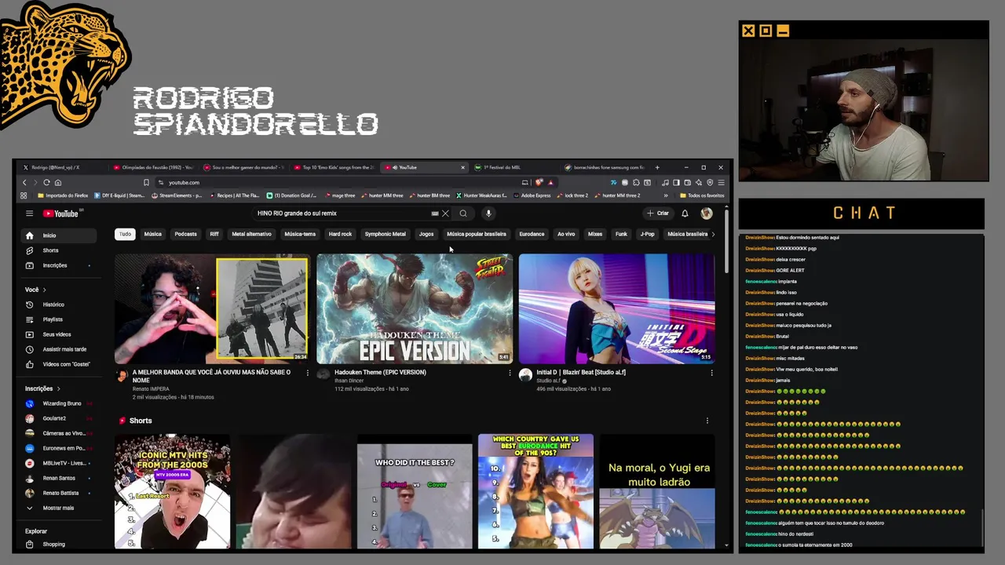
Task: Open Adobe Express bookmark
Action: [x=532, y=195]
